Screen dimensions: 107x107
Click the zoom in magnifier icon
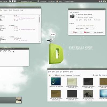pyautogui.click(x=100, y=75)
